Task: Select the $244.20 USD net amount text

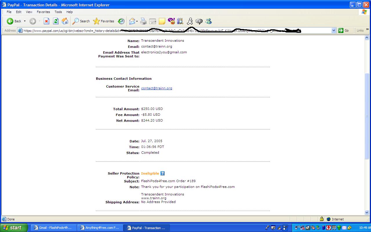Action: pyautogui.click(x=152, y=120)
